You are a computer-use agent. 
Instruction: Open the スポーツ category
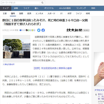tap(51, 14)
